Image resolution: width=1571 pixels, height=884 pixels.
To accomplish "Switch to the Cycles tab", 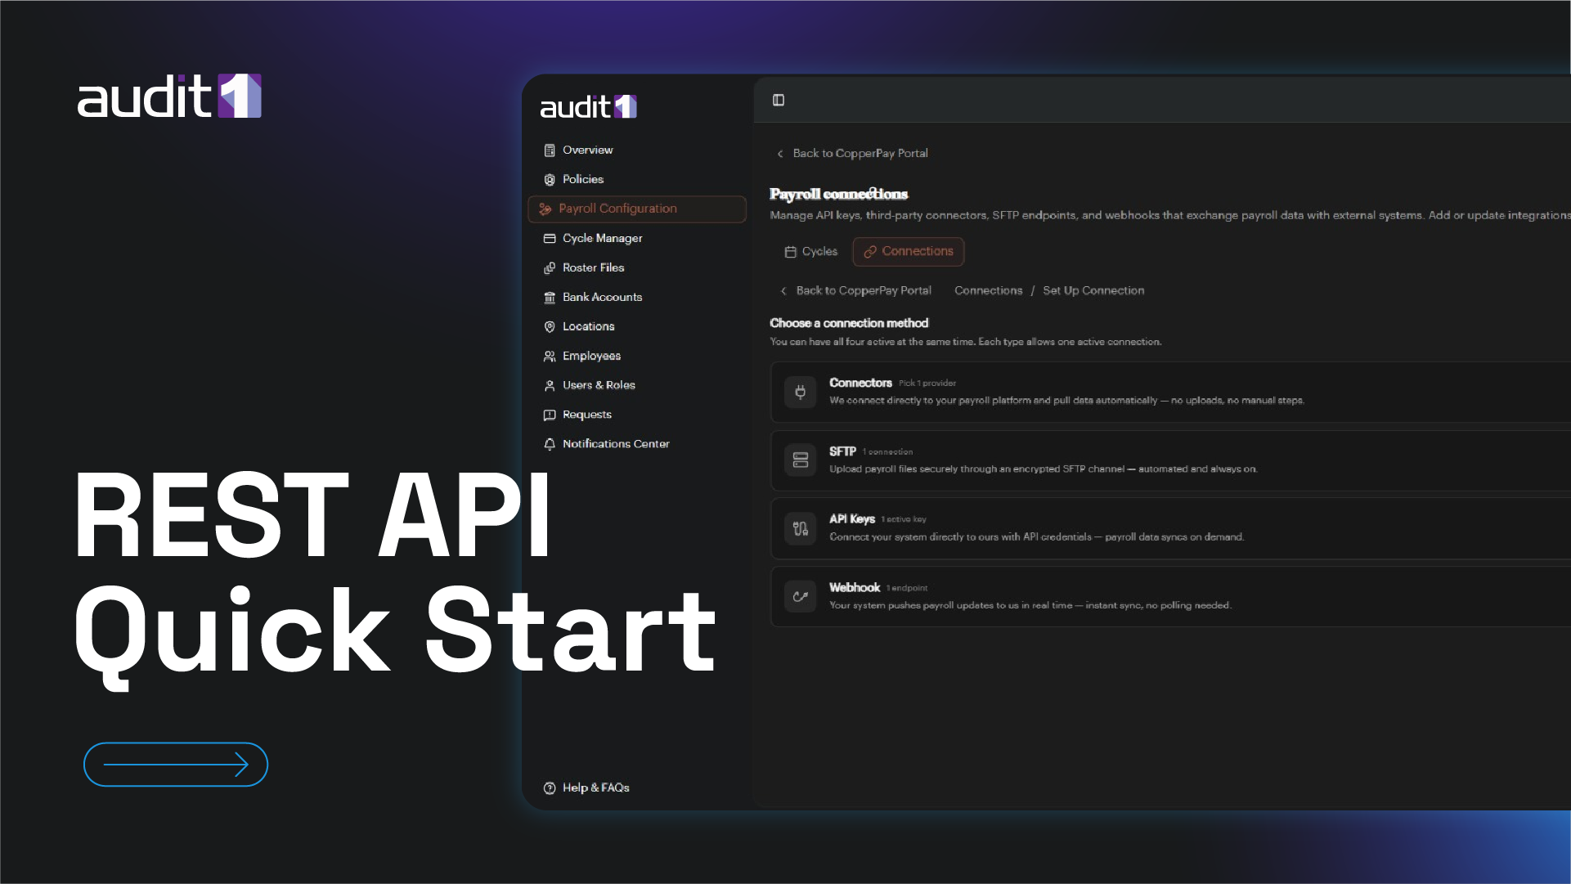I will point(810,251).
